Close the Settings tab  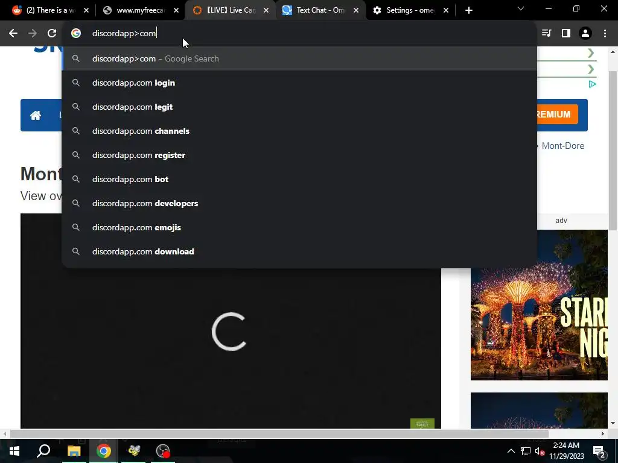tap(446, 10)
